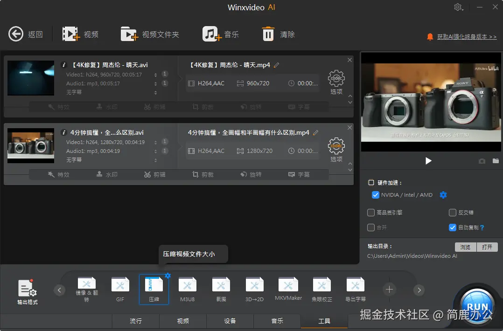Change 无字幕 subtitle selector of 4分钟搞懂 avi
503x331 pixels.
coord(155,160)
